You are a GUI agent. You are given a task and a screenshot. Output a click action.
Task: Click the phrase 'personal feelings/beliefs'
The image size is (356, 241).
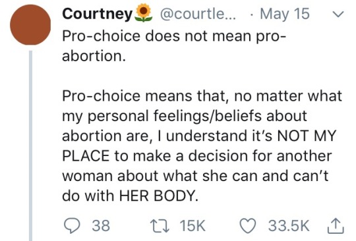coord(175,116)
